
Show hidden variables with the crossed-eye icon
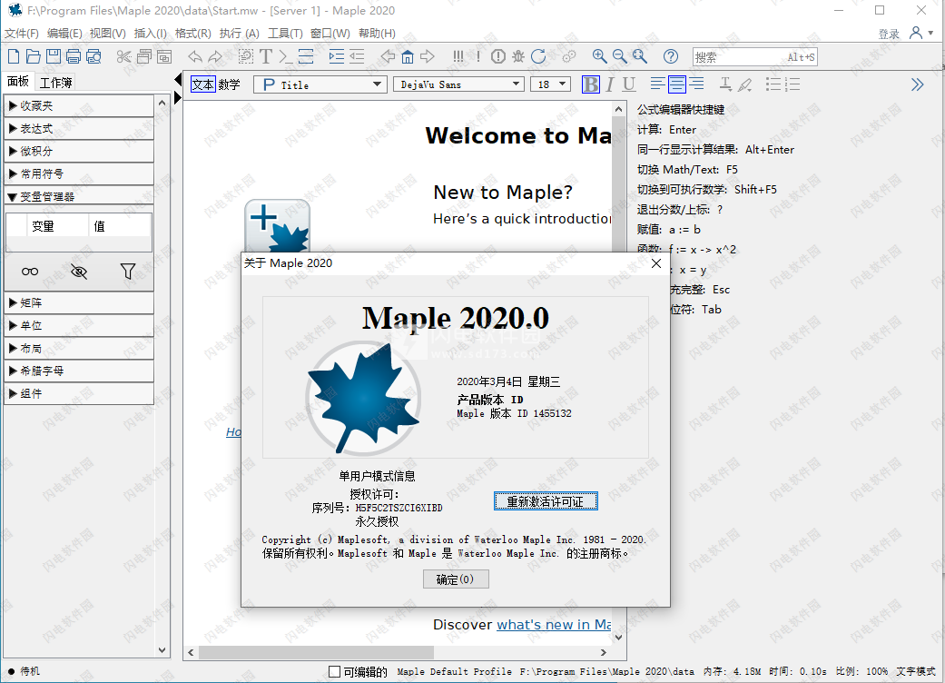coord(79,272)
